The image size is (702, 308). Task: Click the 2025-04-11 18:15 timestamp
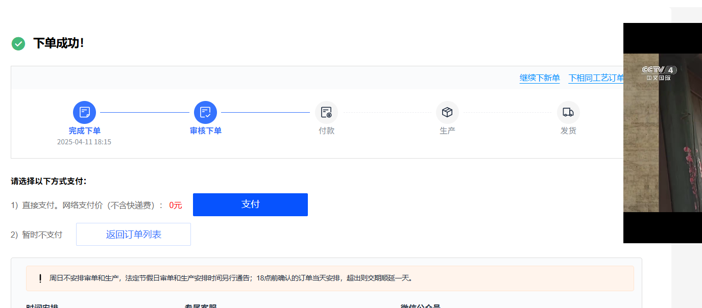tap(84, 142)
